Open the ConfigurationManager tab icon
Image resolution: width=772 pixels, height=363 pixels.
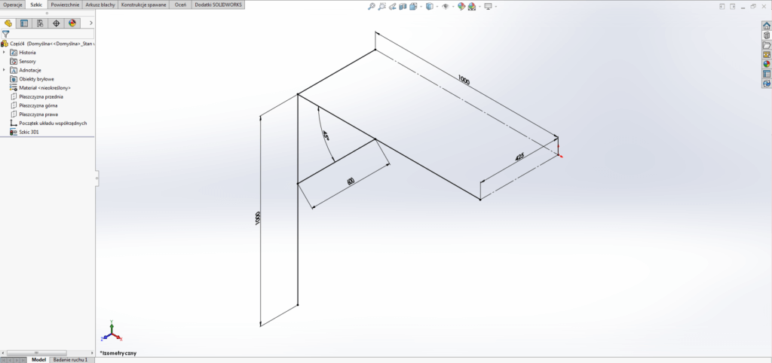40,23
